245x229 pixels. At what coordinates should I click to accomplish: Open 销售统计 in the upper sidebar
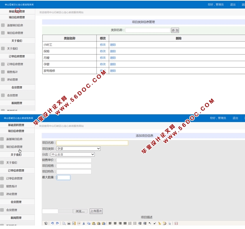[x=12, y=72]
